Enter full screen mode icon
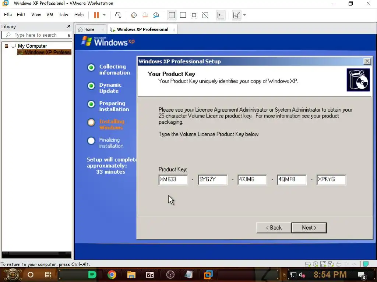The height and width of the screenshot is (282, 377). pyautogui.click(x=194, y=15)
